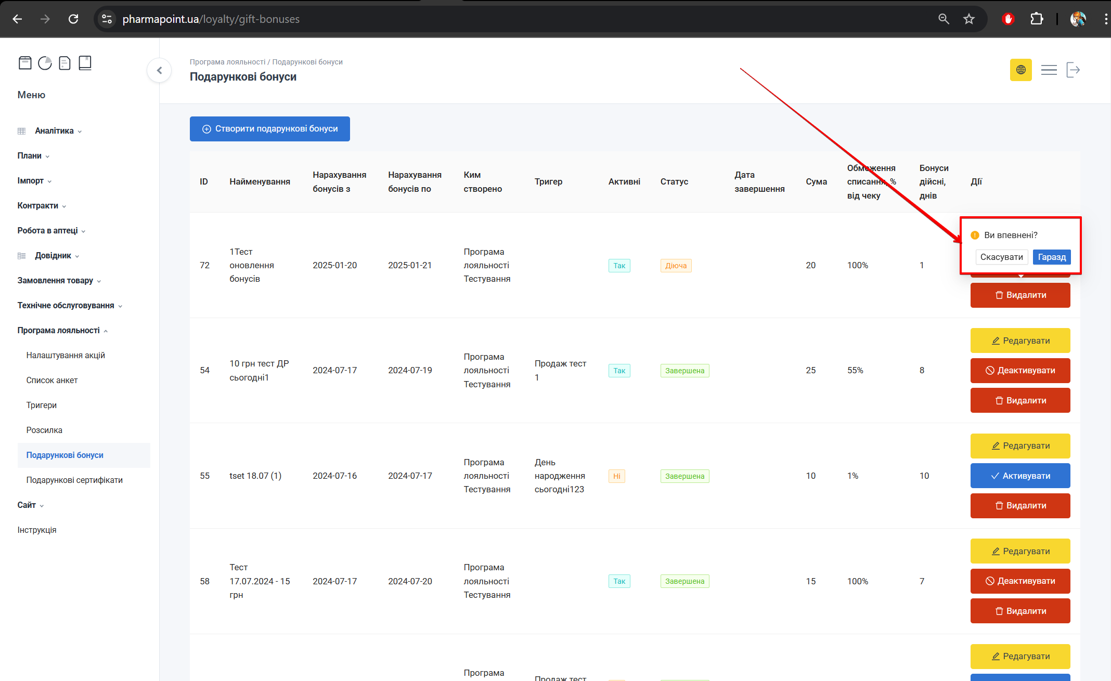This screenshot has width=1111, height=681.
Task: Open Налаштування акцій
Action: coord(66,356)
